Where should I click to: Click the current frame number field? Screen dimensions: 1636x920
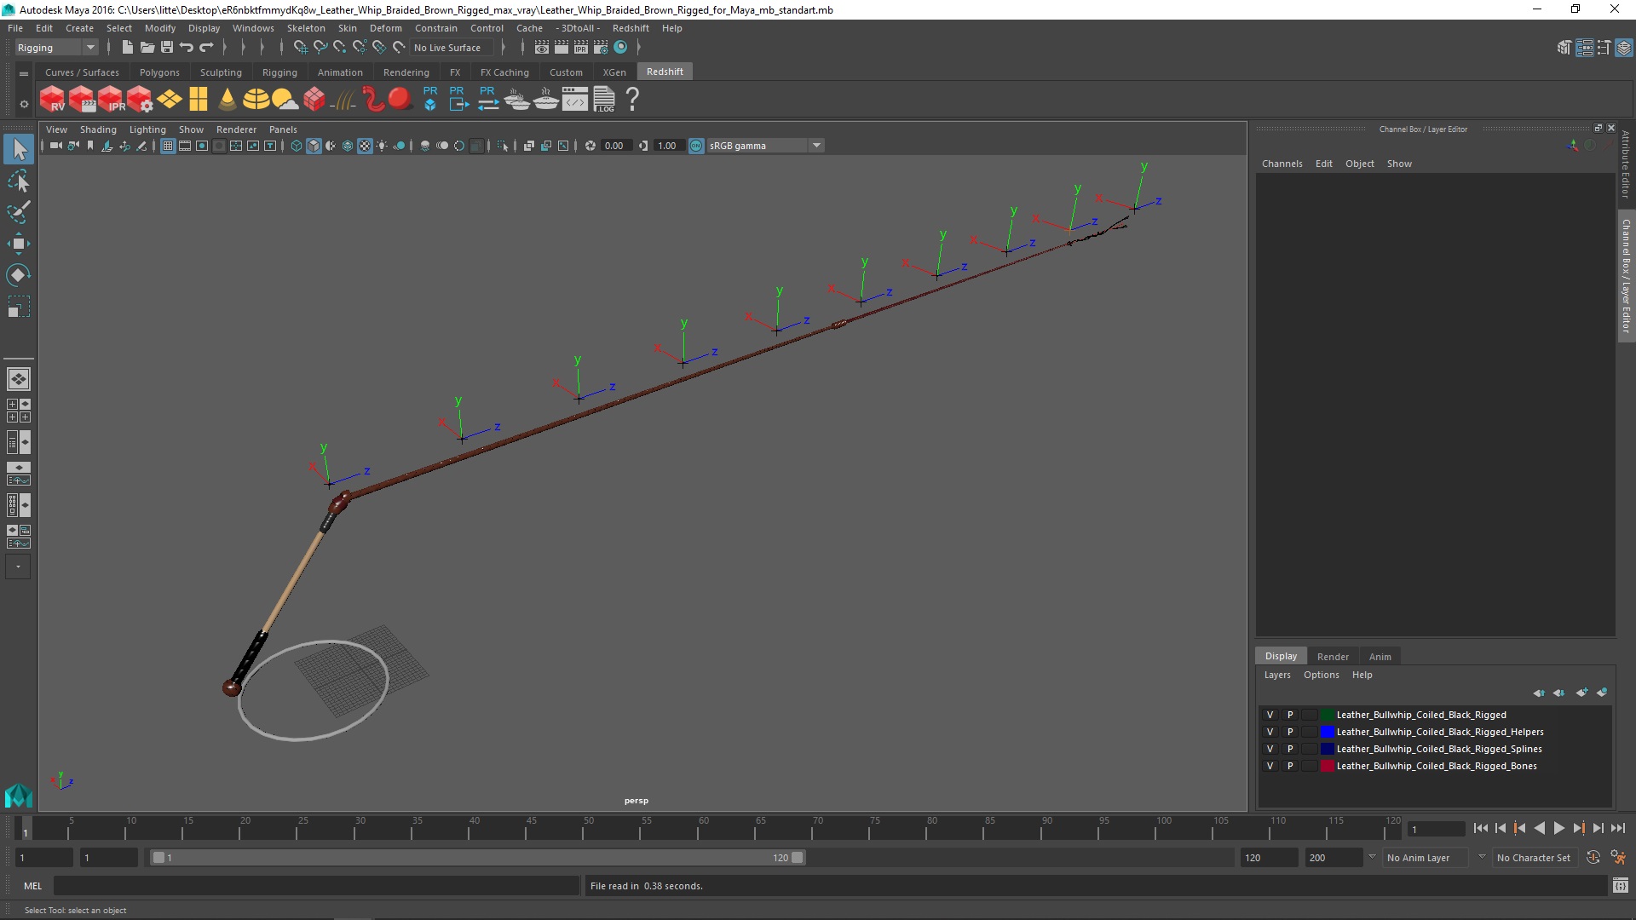1436,829
